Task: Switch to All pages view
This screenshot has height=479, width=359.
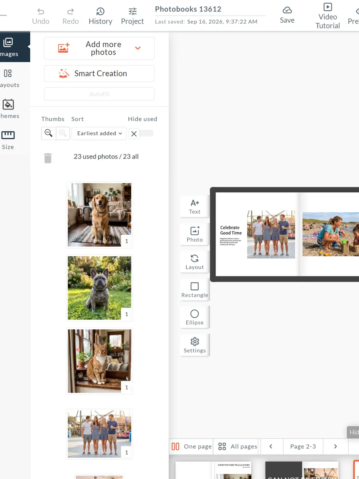Action: click(238, 446)
